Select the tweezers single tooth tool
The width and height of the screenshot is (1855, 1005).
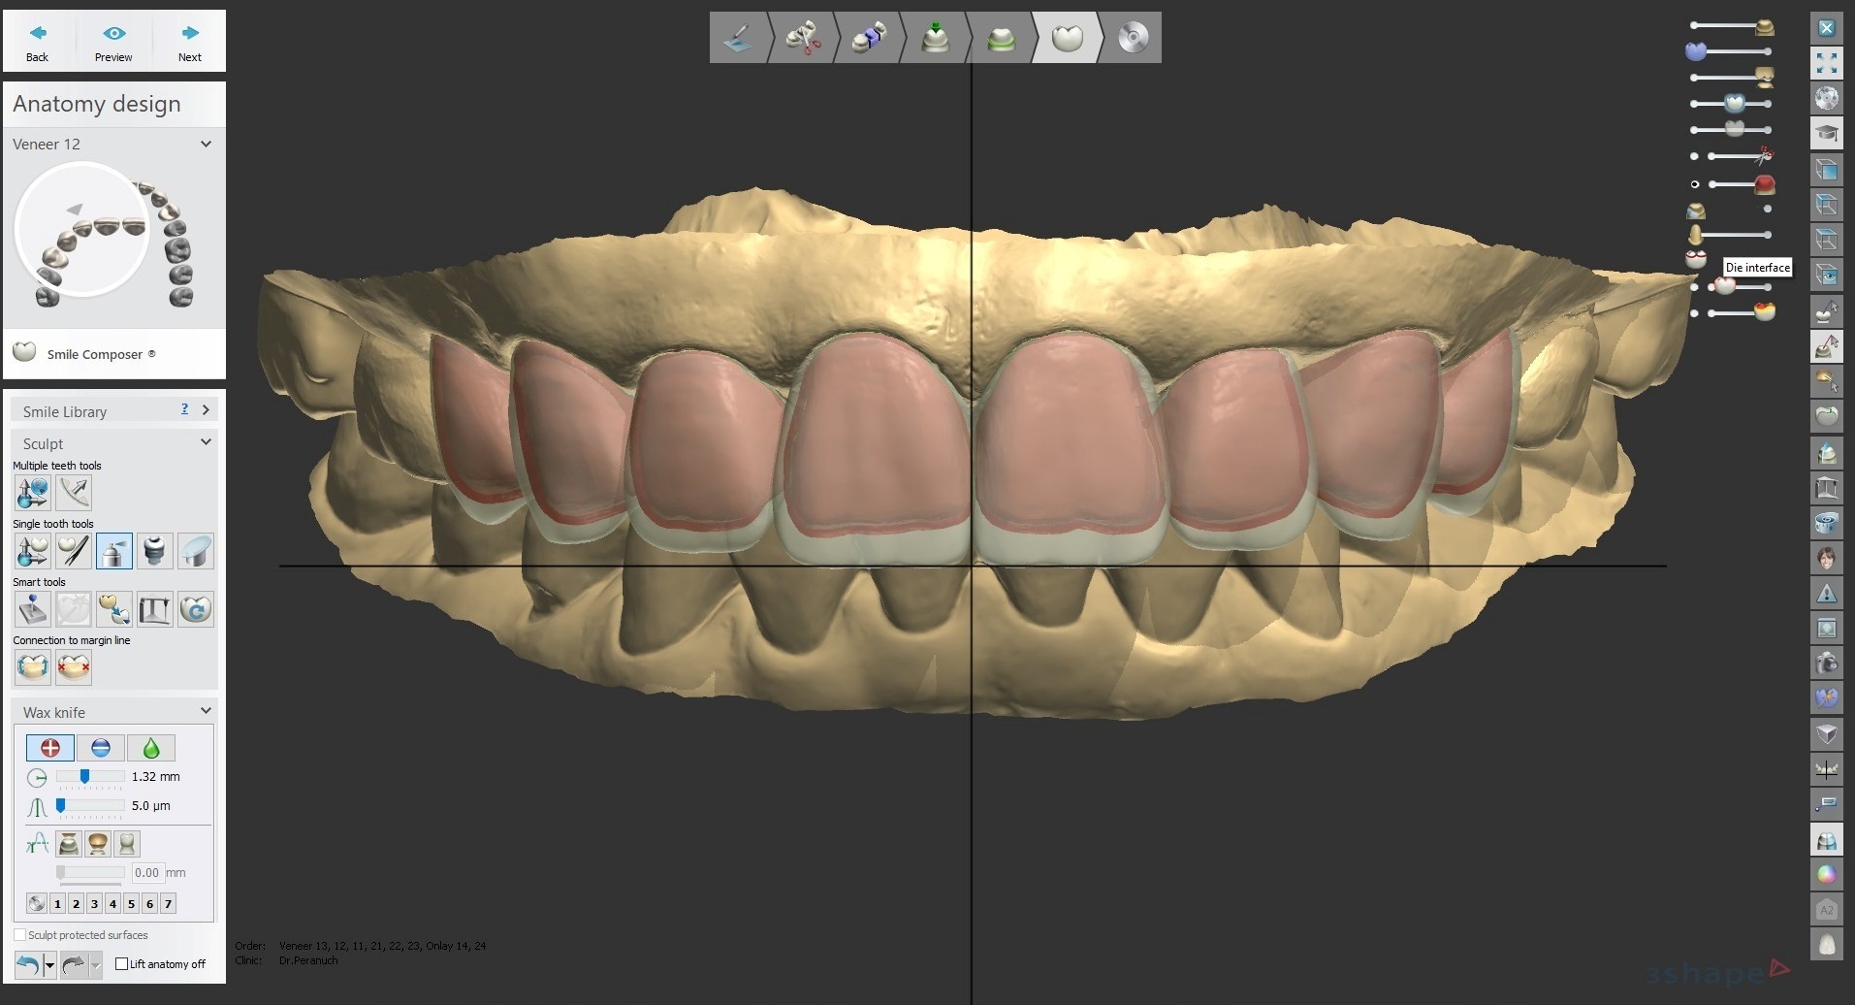pyautogui.click(x=74, y=551)
